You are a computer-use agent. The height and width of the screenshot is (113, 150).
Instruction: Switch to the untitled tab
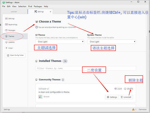coord(13,12)
